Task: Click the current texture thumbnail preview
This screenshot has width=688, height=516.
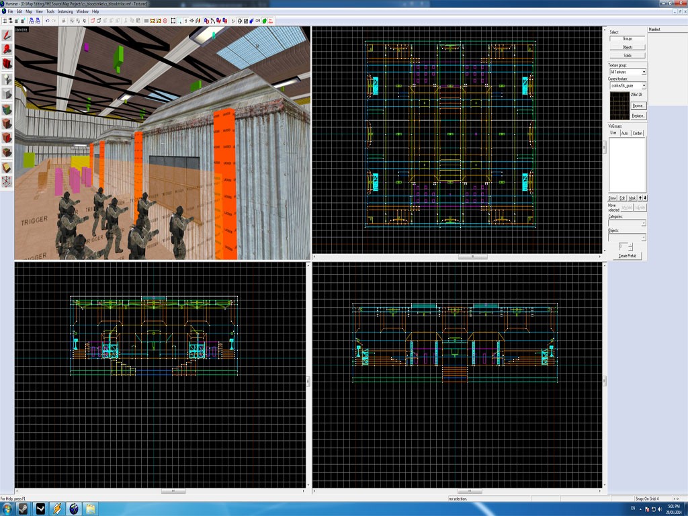Action: click(x=619, y=107)
